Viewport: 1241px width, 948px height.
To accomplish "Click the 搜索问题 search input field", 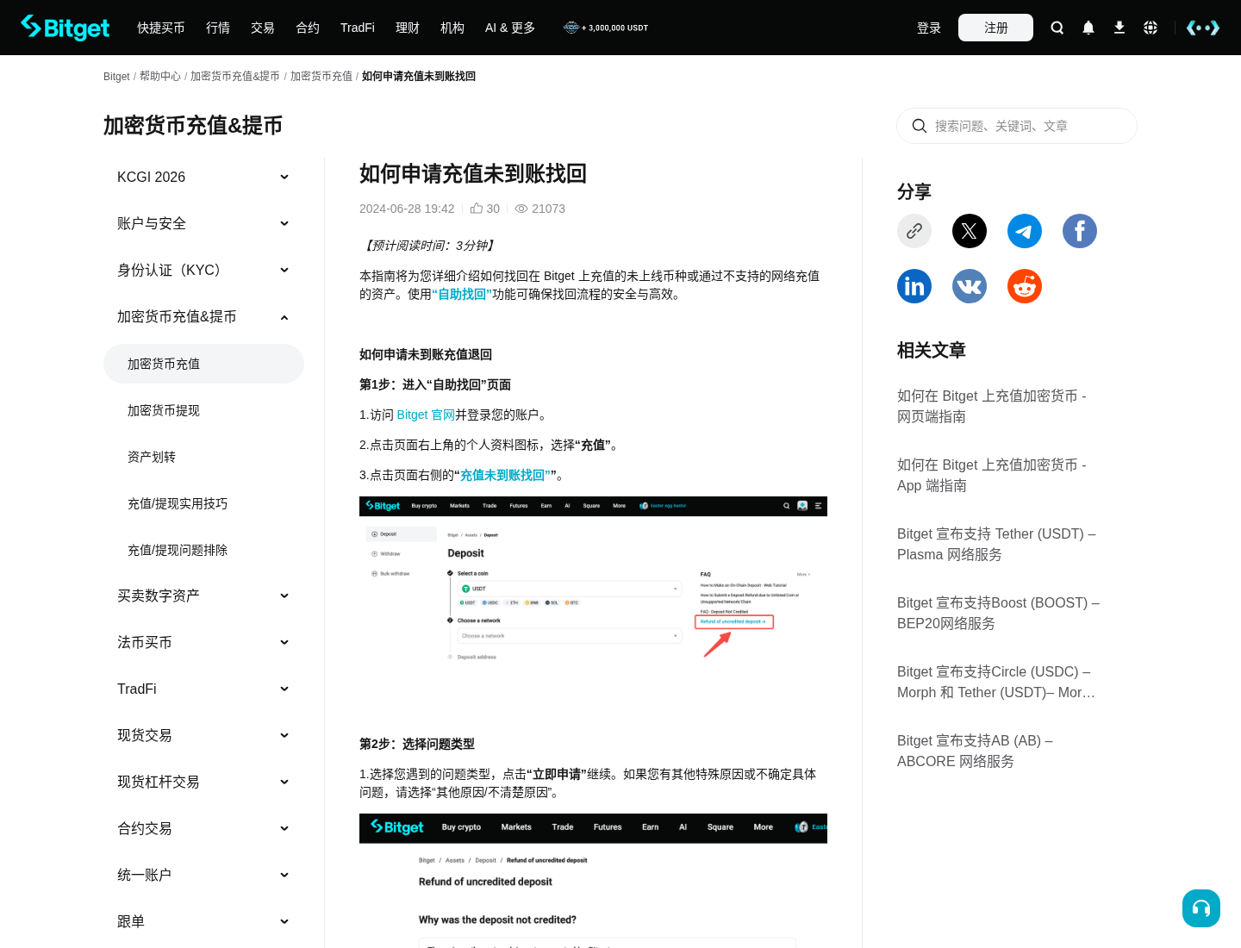I will [1017, 126].
